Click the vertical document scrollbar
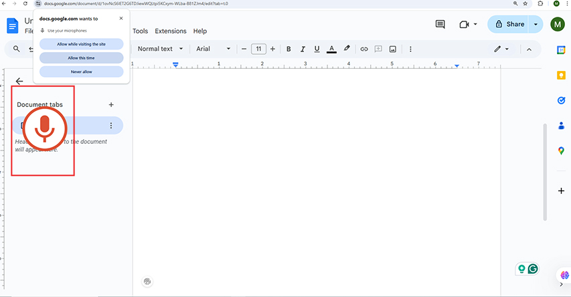 (545, 172)
